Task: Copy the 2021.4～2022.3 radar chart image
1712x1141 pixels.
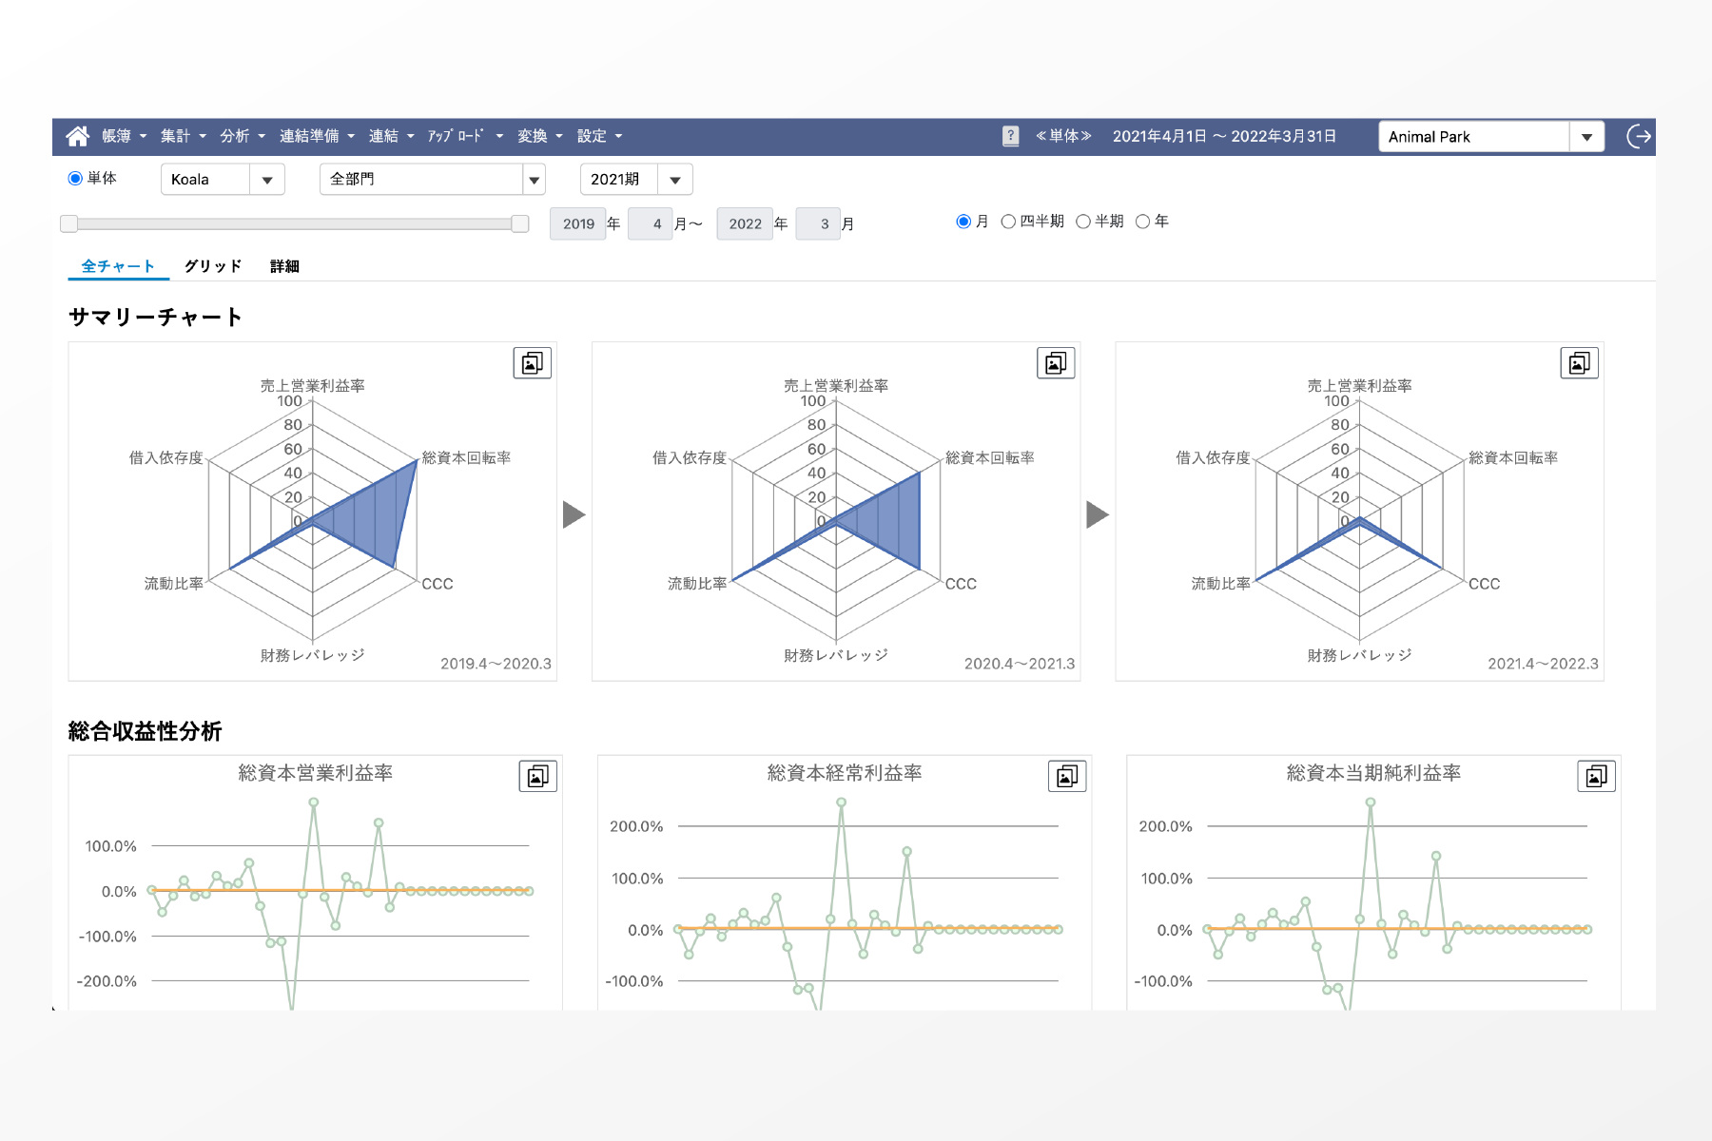Action: 1579,362
